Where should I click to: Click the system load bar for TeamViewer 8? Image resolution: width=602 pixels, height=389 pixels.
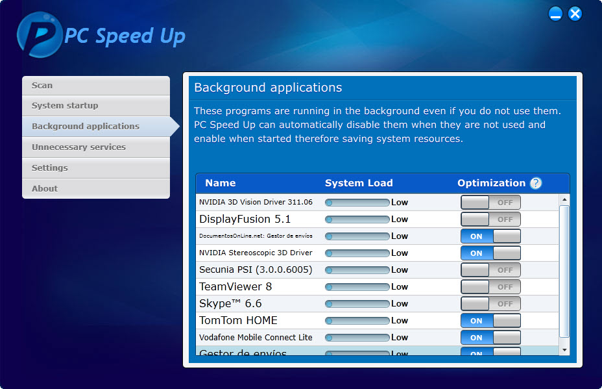[357, 287]
